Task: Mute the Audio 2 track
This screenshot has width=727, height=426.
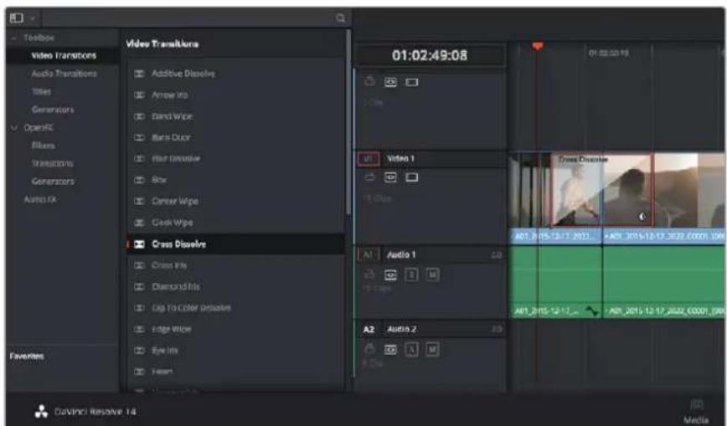Action: tap(432, 349)
